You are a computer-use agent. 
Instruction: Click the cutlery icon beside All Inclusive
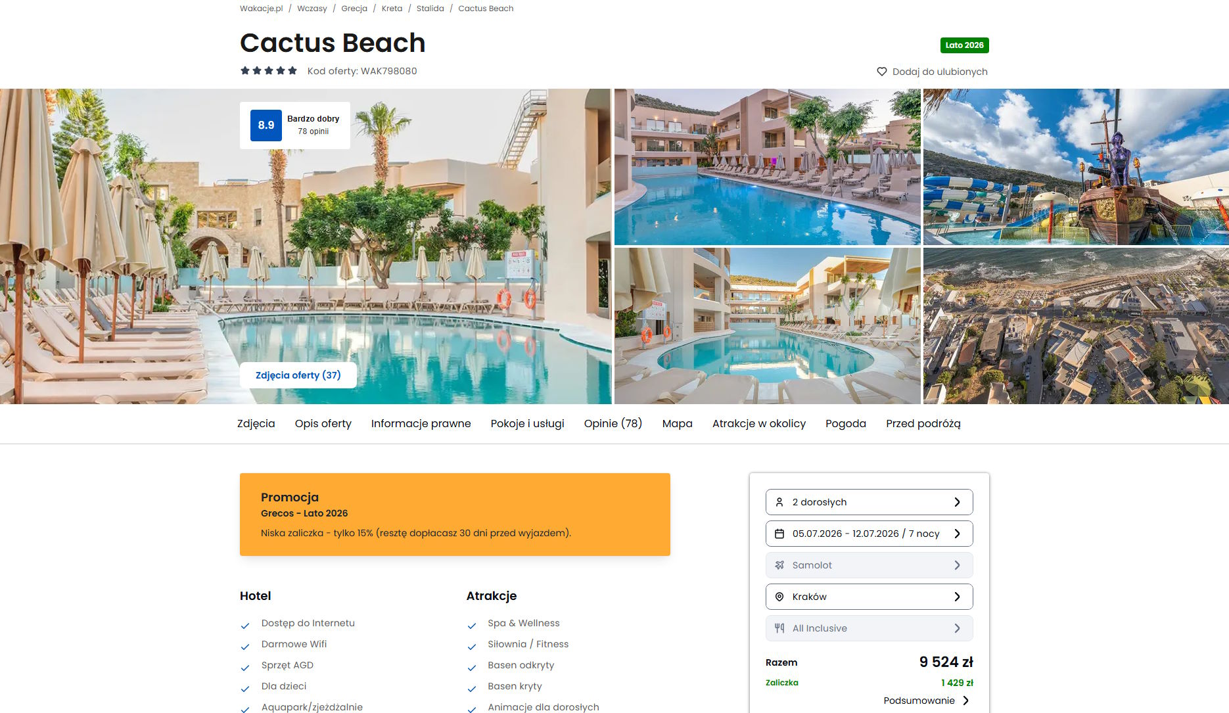(x=779, y=628)
